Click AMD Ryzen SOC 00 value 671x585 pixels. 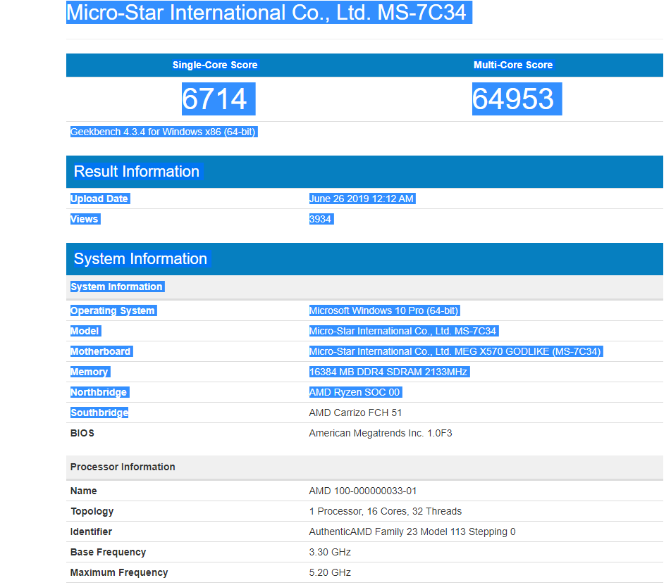[355, 392]
